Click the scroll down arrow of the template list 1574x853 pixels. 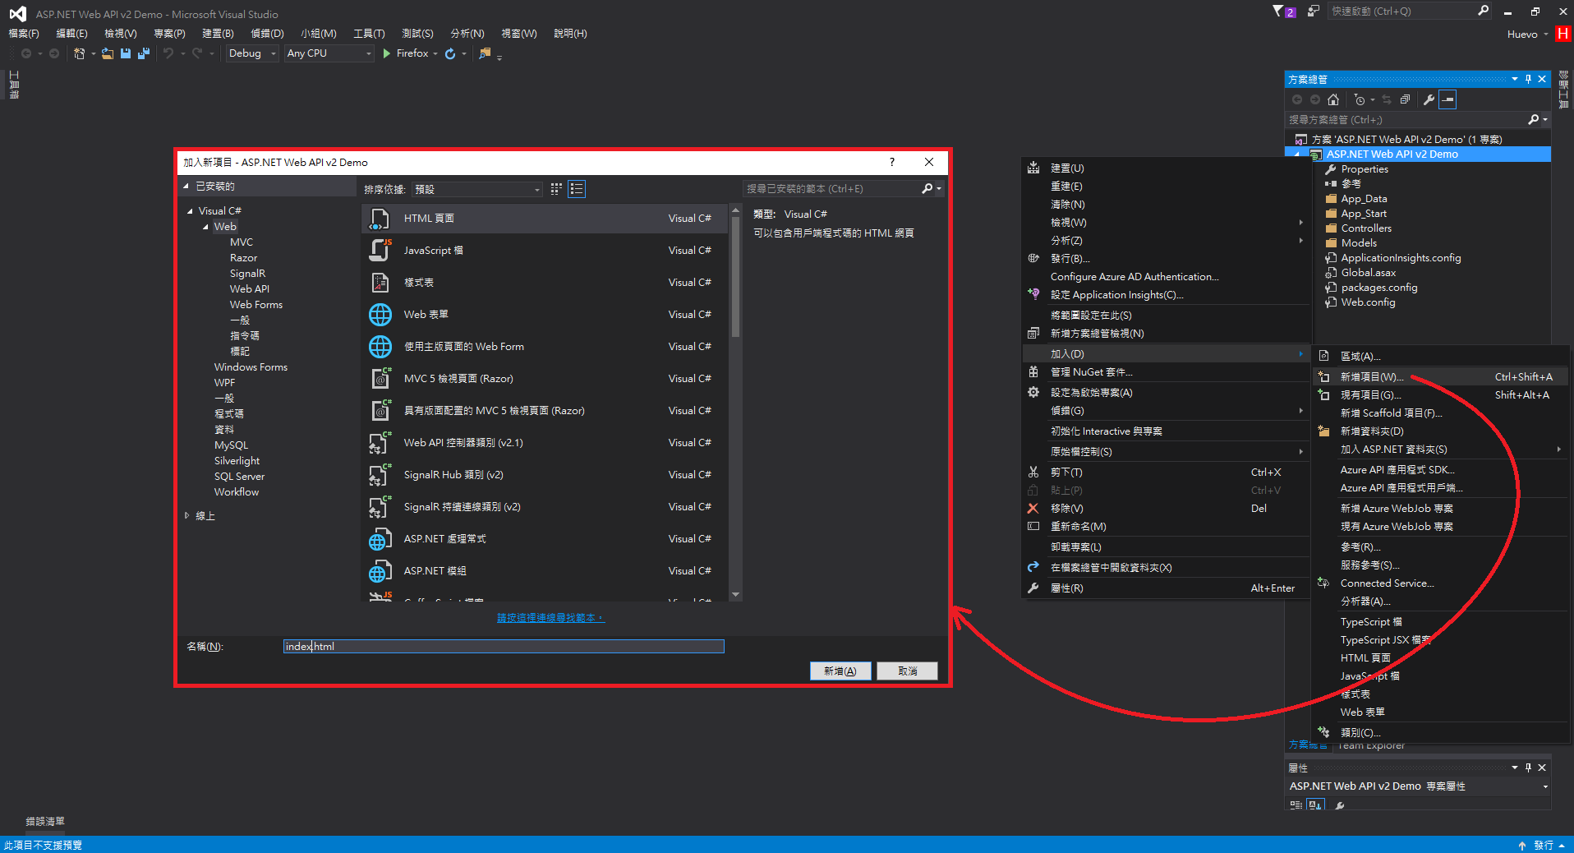[735, 594]
